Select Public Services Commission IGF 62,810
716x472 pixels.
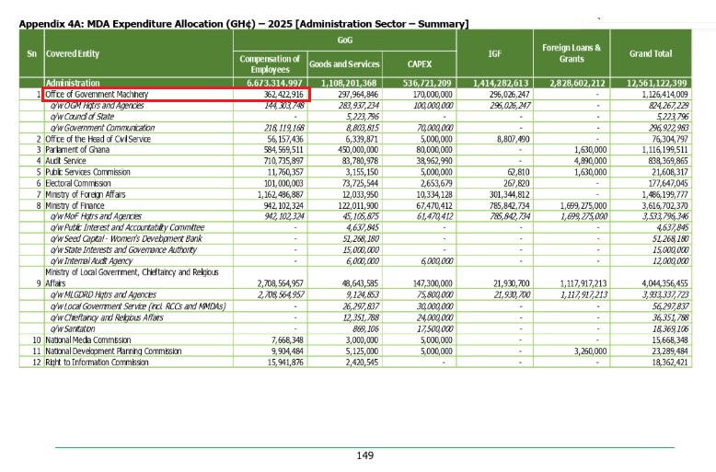(518, 172)
